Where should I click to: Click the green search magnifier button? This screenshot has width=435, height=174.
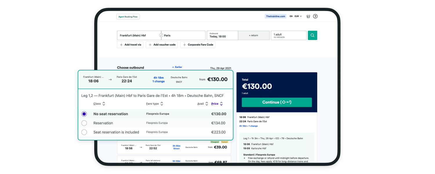[312, 35]
